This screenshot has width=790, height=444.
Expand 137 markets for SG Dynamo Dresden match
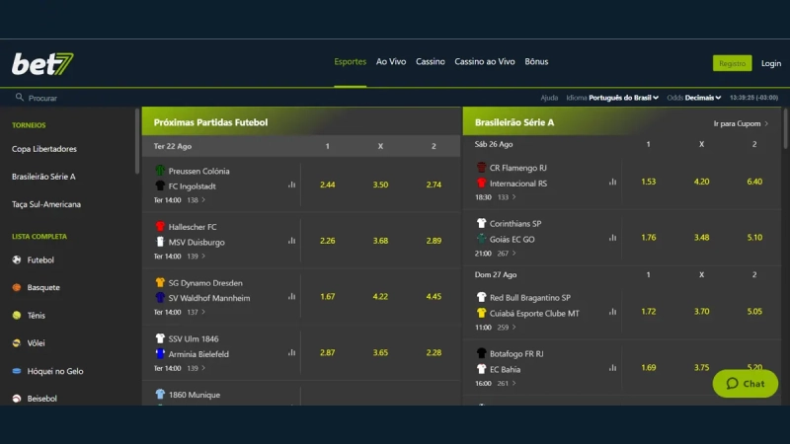[197, 312]
